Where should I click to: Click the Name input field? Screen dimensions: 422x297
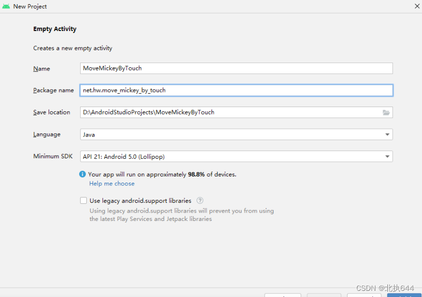click(x=236, y=68)
